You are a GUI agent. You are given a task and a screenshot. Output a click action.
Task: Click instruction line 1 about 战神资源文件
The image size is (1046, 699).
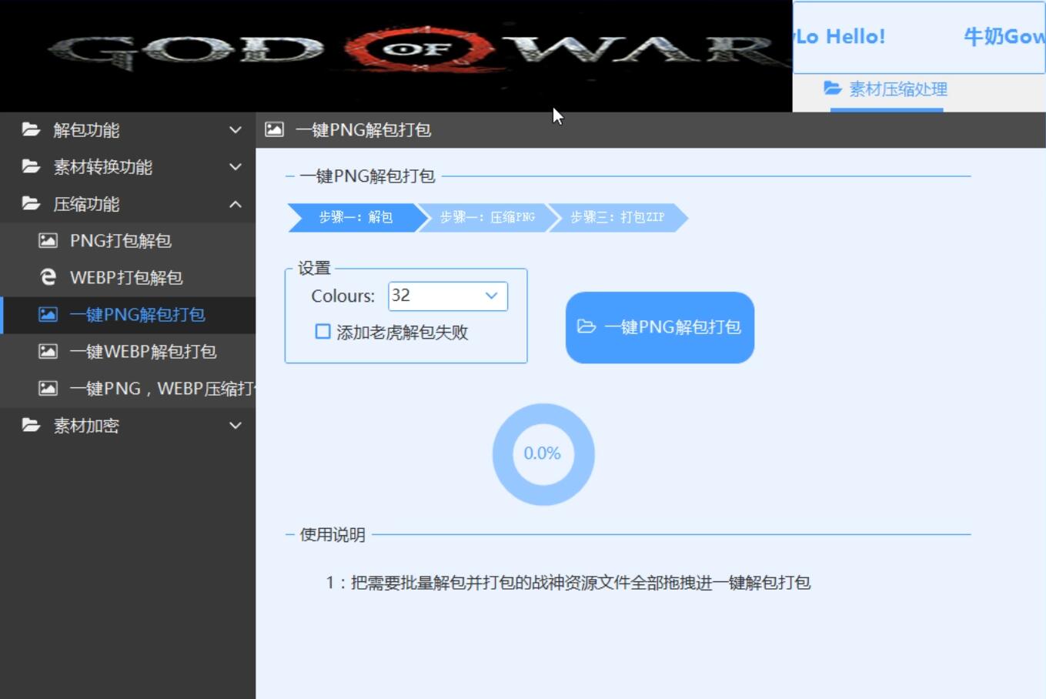click(x=568, y=583)
